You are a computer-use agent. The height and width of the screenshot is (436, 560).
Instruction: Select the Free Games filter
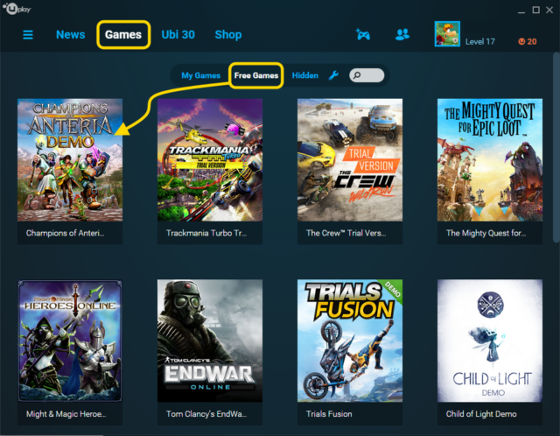pyautogui.click(x=256, y=75)
